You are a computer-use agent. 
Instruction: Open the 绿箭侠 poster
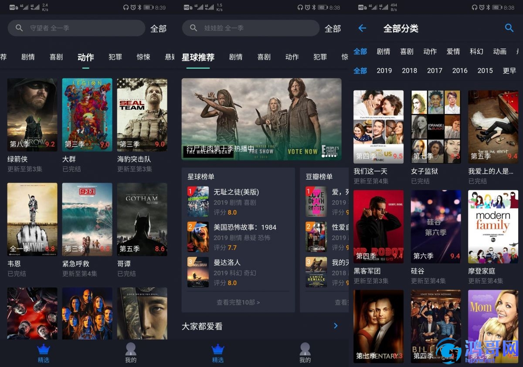[x=32, y=115]
